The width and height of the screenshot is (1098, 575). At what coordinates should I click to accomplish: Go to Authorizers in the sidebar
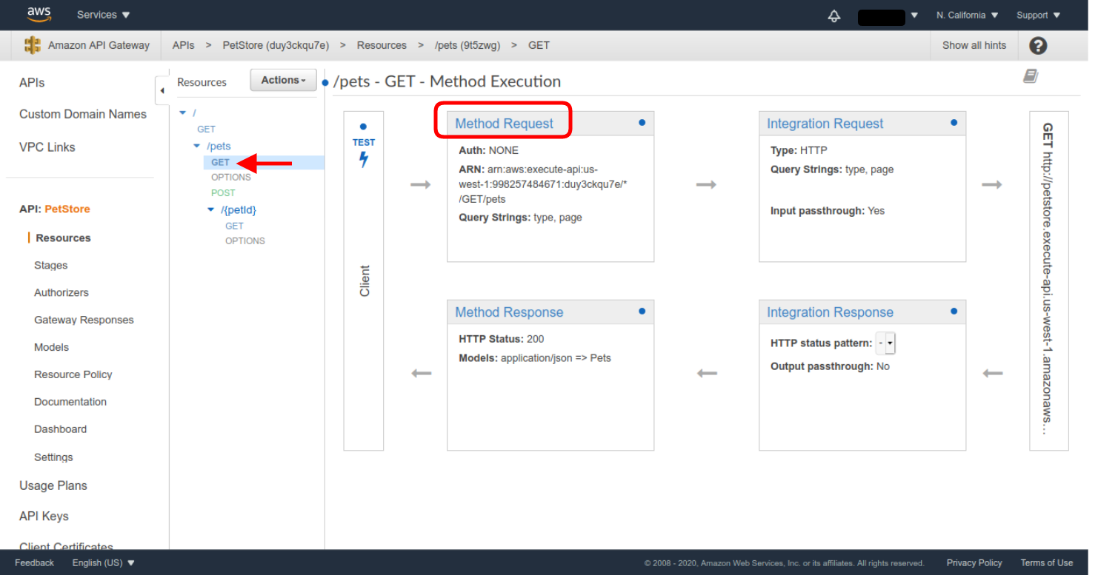[x=61, y=292]
